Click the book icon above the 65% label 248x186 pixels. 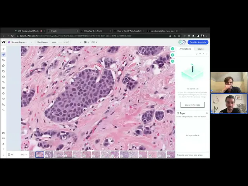[3, 133]
